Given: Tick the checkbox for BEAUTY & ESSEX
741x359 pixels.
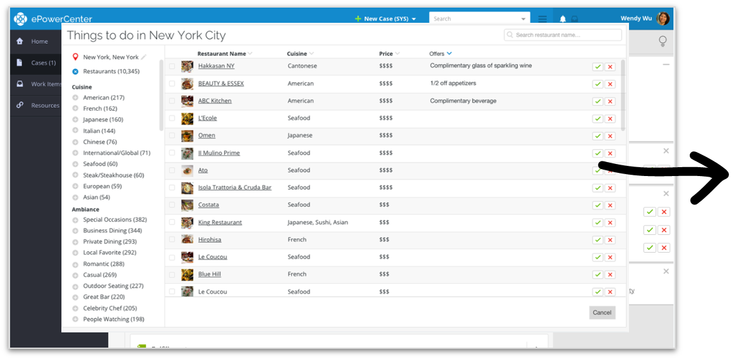Looking at the screenshot, I should [172, 84].
